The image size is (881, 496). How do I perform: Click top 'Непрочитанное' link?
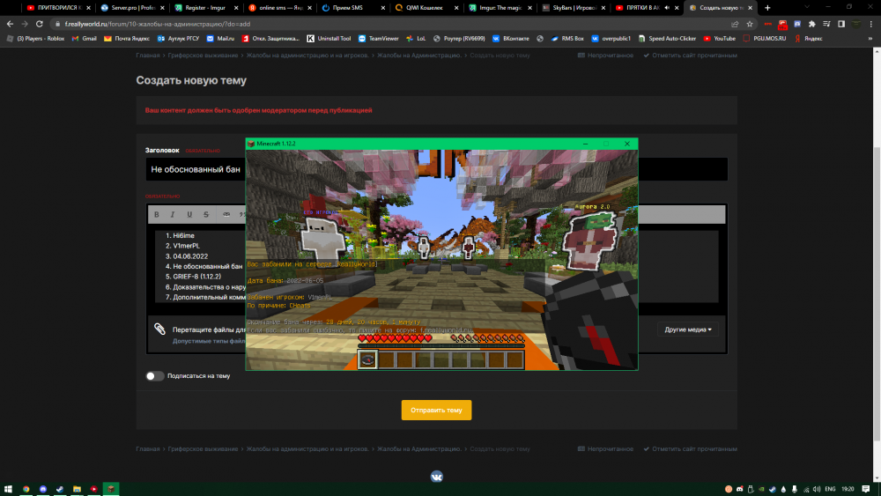606,55
